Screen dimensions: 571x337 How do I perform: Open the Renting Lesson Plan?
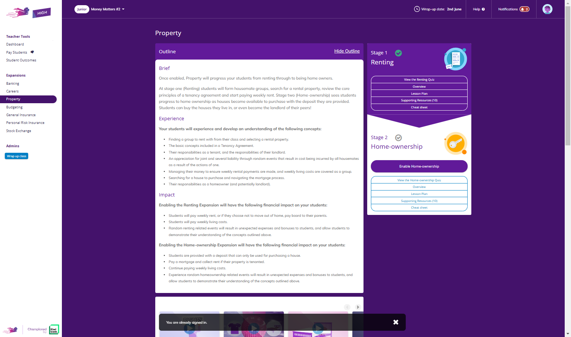(419, 94)
